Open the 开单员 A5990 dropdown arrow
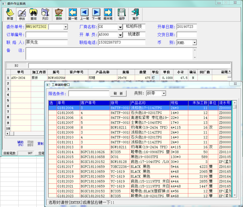Screen dimensions: 243x207 tap(120, 35)
